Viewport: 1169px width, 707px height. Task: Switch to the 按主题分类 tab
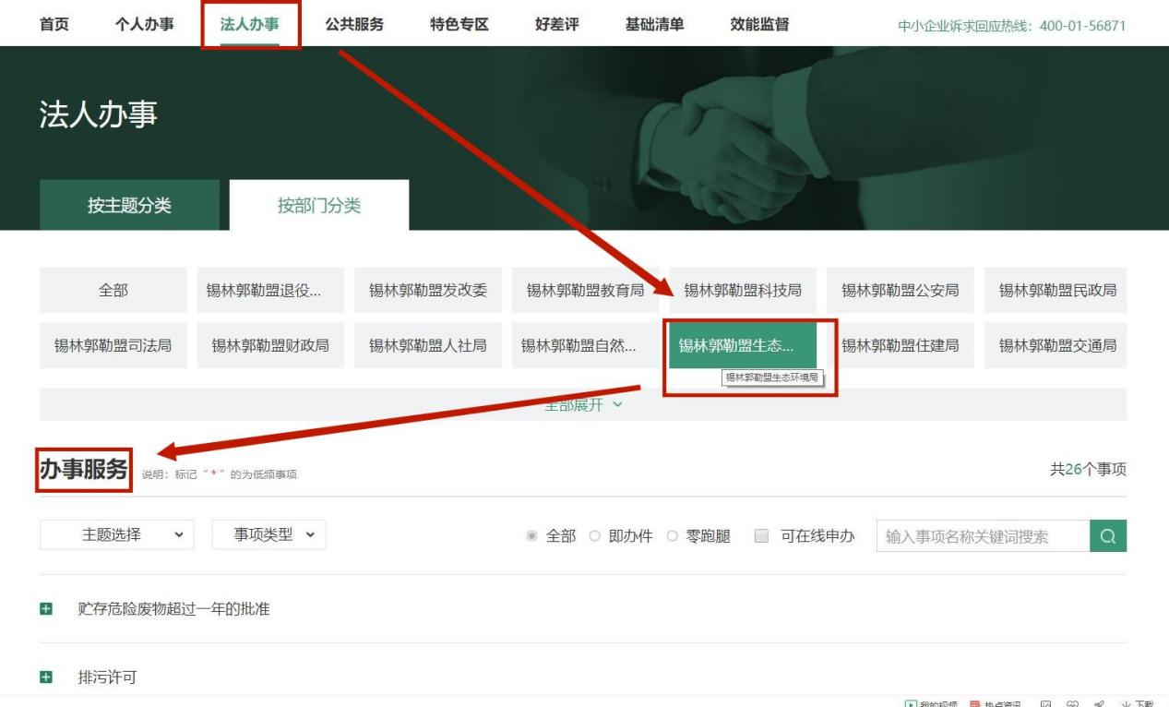(x=129, y=206)
